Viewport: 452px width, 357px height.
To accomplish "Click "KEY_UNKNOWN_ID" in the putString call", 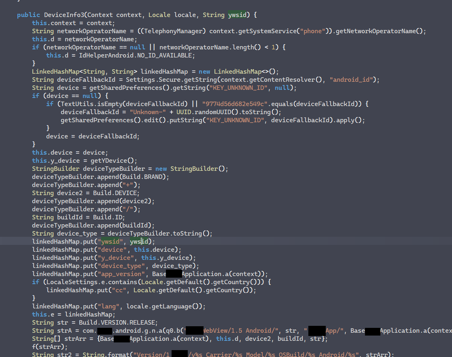I will coord(235,120).
